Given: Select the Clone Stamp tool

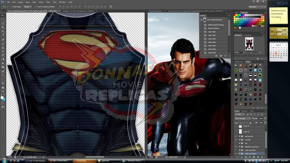Looking at the screenshot, I should pos(3,47).
